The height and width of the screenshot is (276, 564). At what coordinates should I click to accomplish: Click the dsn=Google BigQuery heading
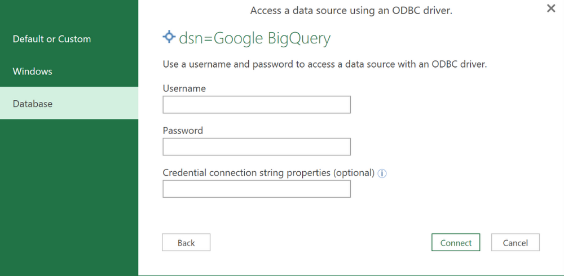coord(255,38)
